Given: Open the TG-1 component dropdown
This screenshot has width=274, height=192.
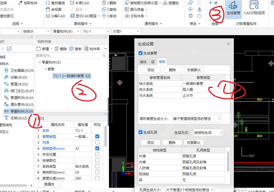Looking at the screenshot, I should (x=96, y=31).
